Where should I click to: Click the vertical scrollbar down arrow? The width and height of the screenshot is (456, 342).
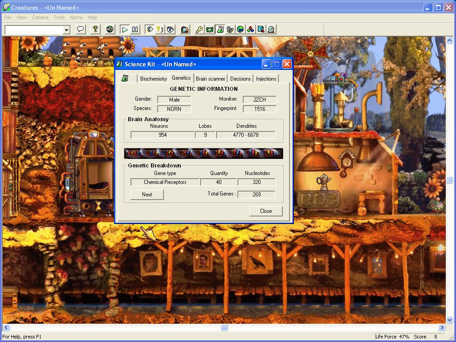pos(449,320)
